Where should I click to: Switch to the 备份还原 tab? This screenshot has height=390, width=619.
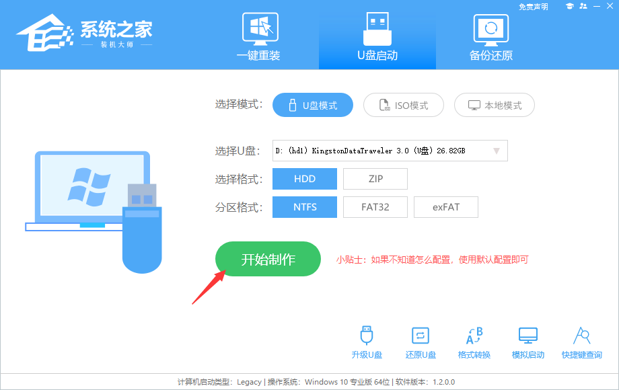pos(490,37)
